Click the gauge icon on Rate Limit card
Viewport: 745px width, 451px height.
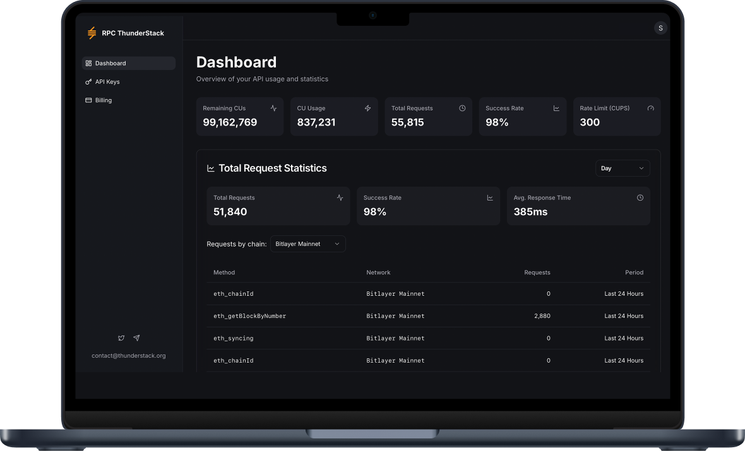click(650, 108)
